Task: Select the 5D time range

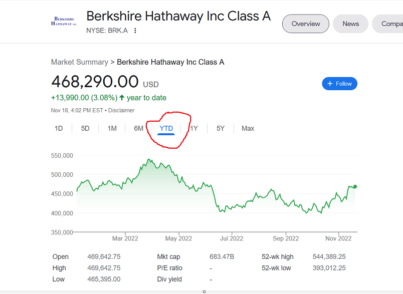Action: point(85,128)
